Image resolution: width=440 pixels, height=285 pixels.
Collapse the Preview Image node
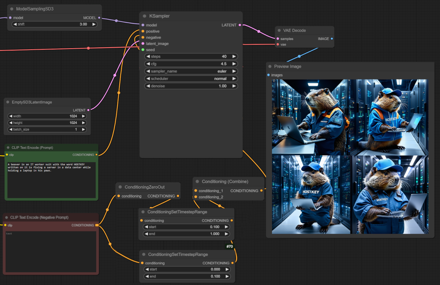pos(270,66)
